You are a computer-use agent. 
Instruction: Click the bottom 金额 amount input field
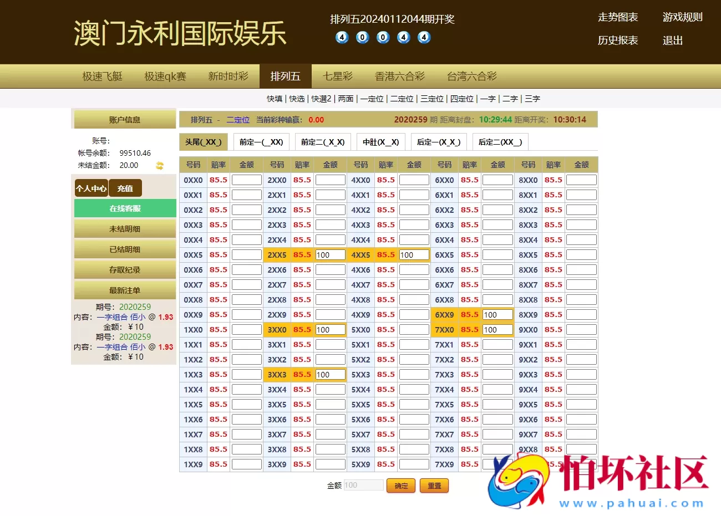pos(363,485)
